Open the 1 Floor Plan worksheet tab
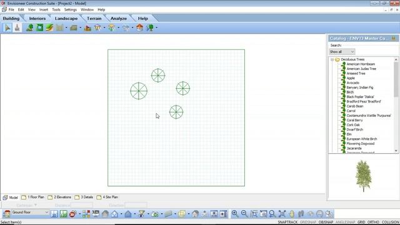This screenshot has width=400, height=225. (33, 197)
